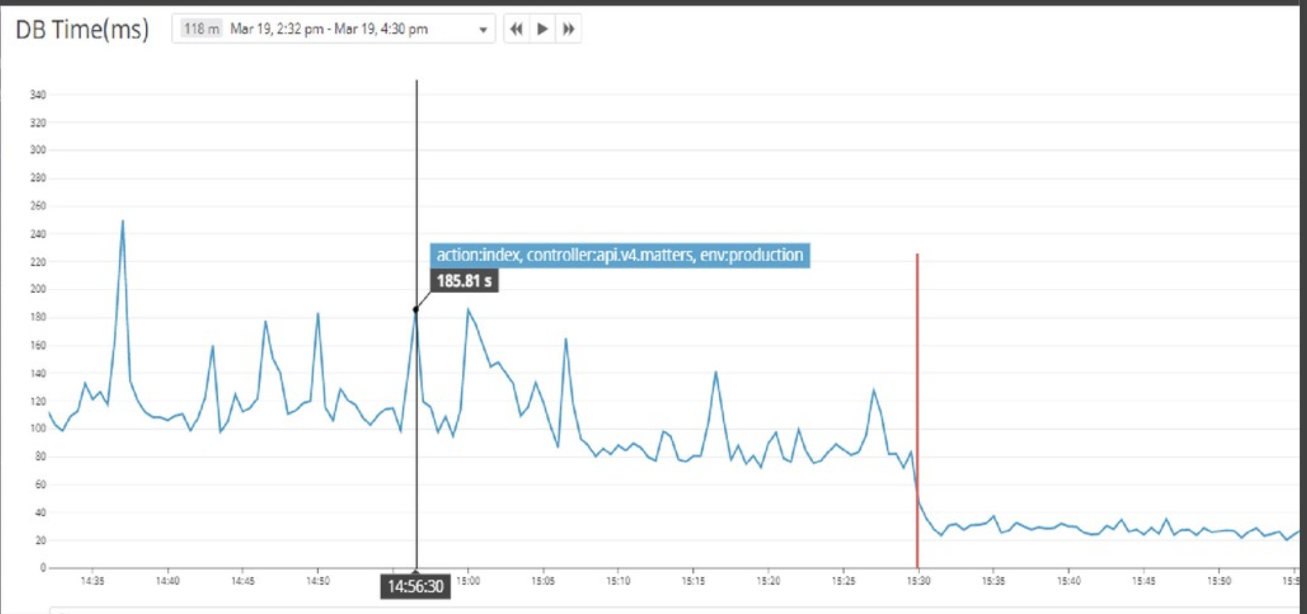The image size is (1307, 614).
Task: Click the 118 m duration badge
Action: pos(202,29)
